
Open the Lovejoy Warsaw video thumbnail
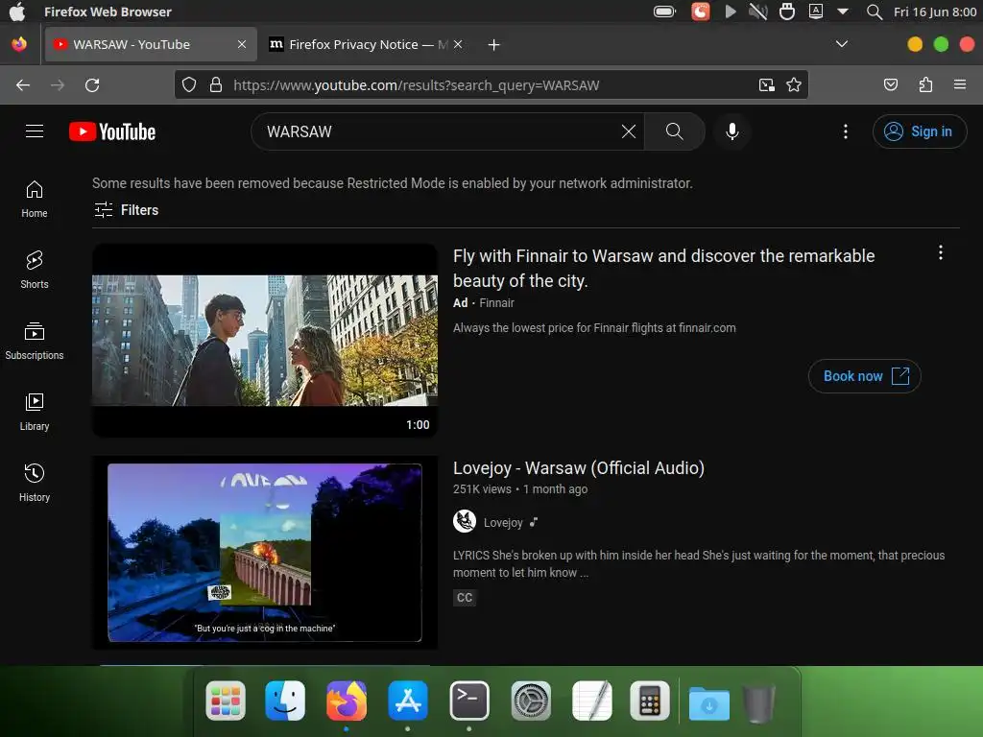tap(265, 552)
